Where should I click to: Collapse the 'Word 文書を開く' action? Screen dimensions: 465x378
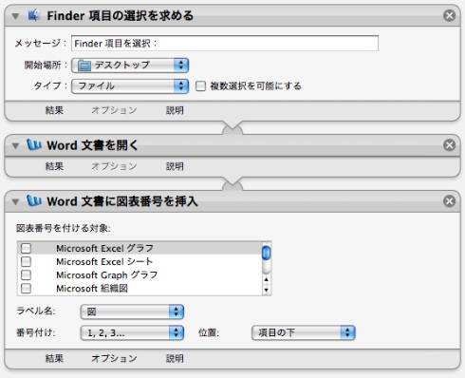coord(15,145)
